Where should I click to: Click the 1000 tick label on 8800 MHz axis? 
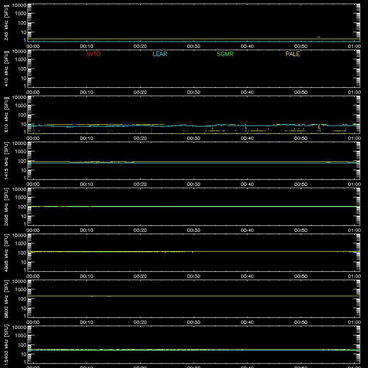(x=21, y=290)
